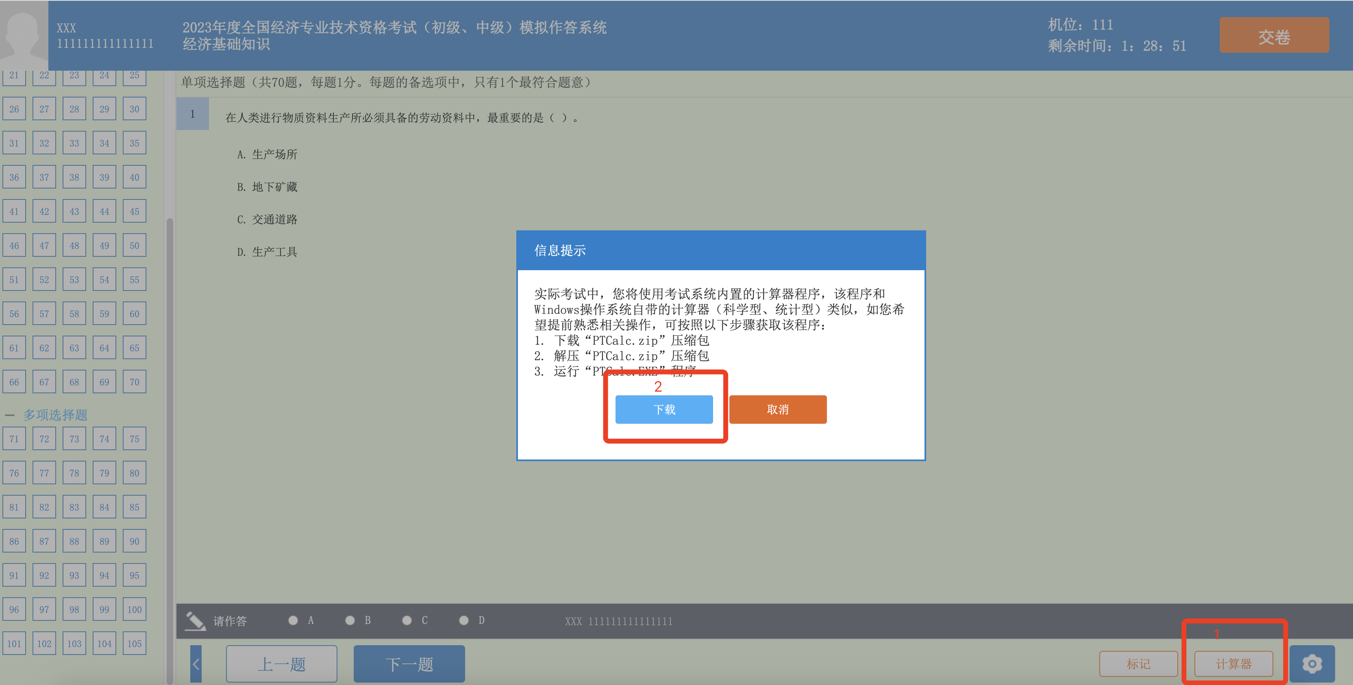Viewport: 1353px width, 685px height.
Task: Jump to question 30
Action: click(135, 109)
